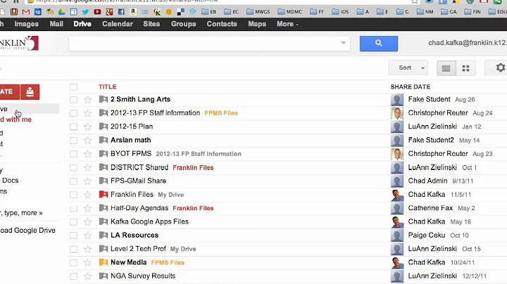
Task: Open the blue calendar 10 bookmark
Action: (x=38, y=12)
